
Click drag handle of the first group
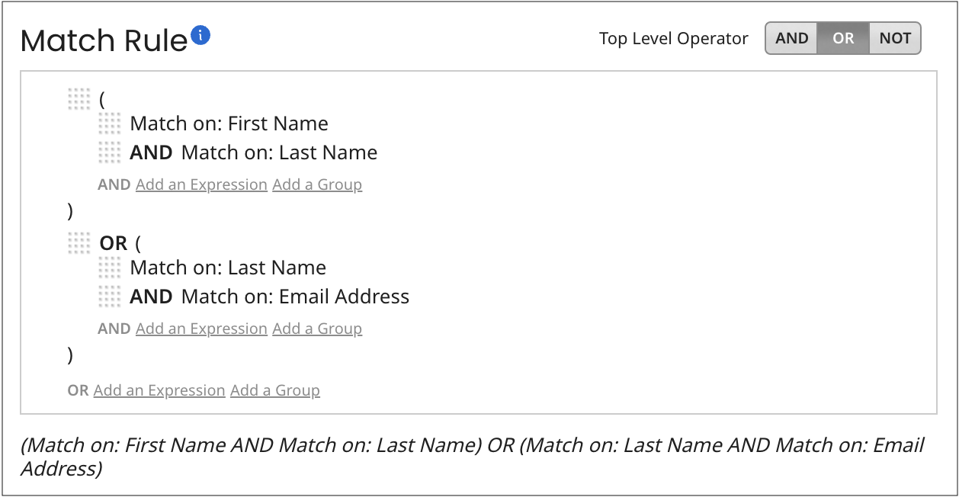79,99
